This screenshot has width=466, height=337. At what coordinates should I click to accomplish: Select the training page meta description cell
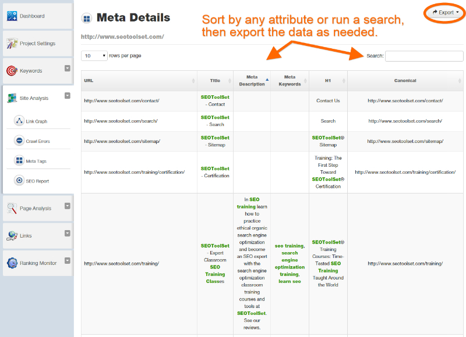tap(252, 263)
